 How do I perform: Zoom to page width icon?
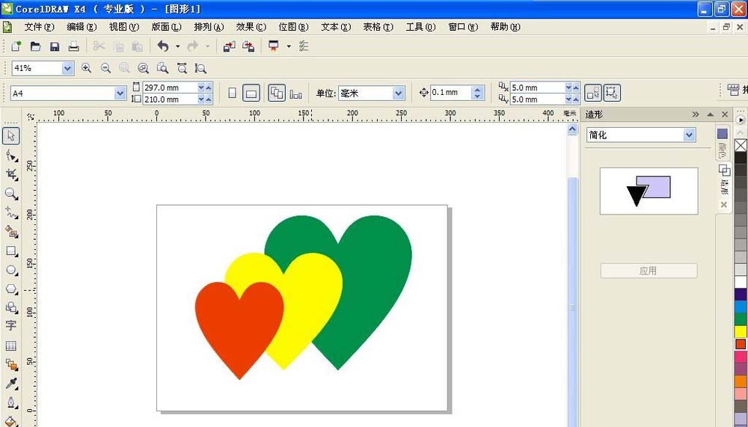[182, 68]
